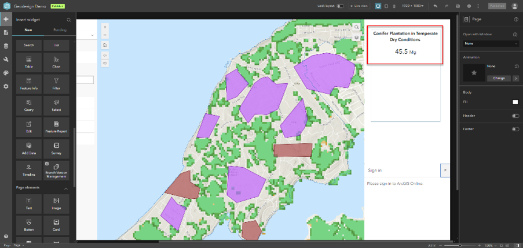Open the map search tool
This screenshot has height=248, width=523.
(356, 27)
